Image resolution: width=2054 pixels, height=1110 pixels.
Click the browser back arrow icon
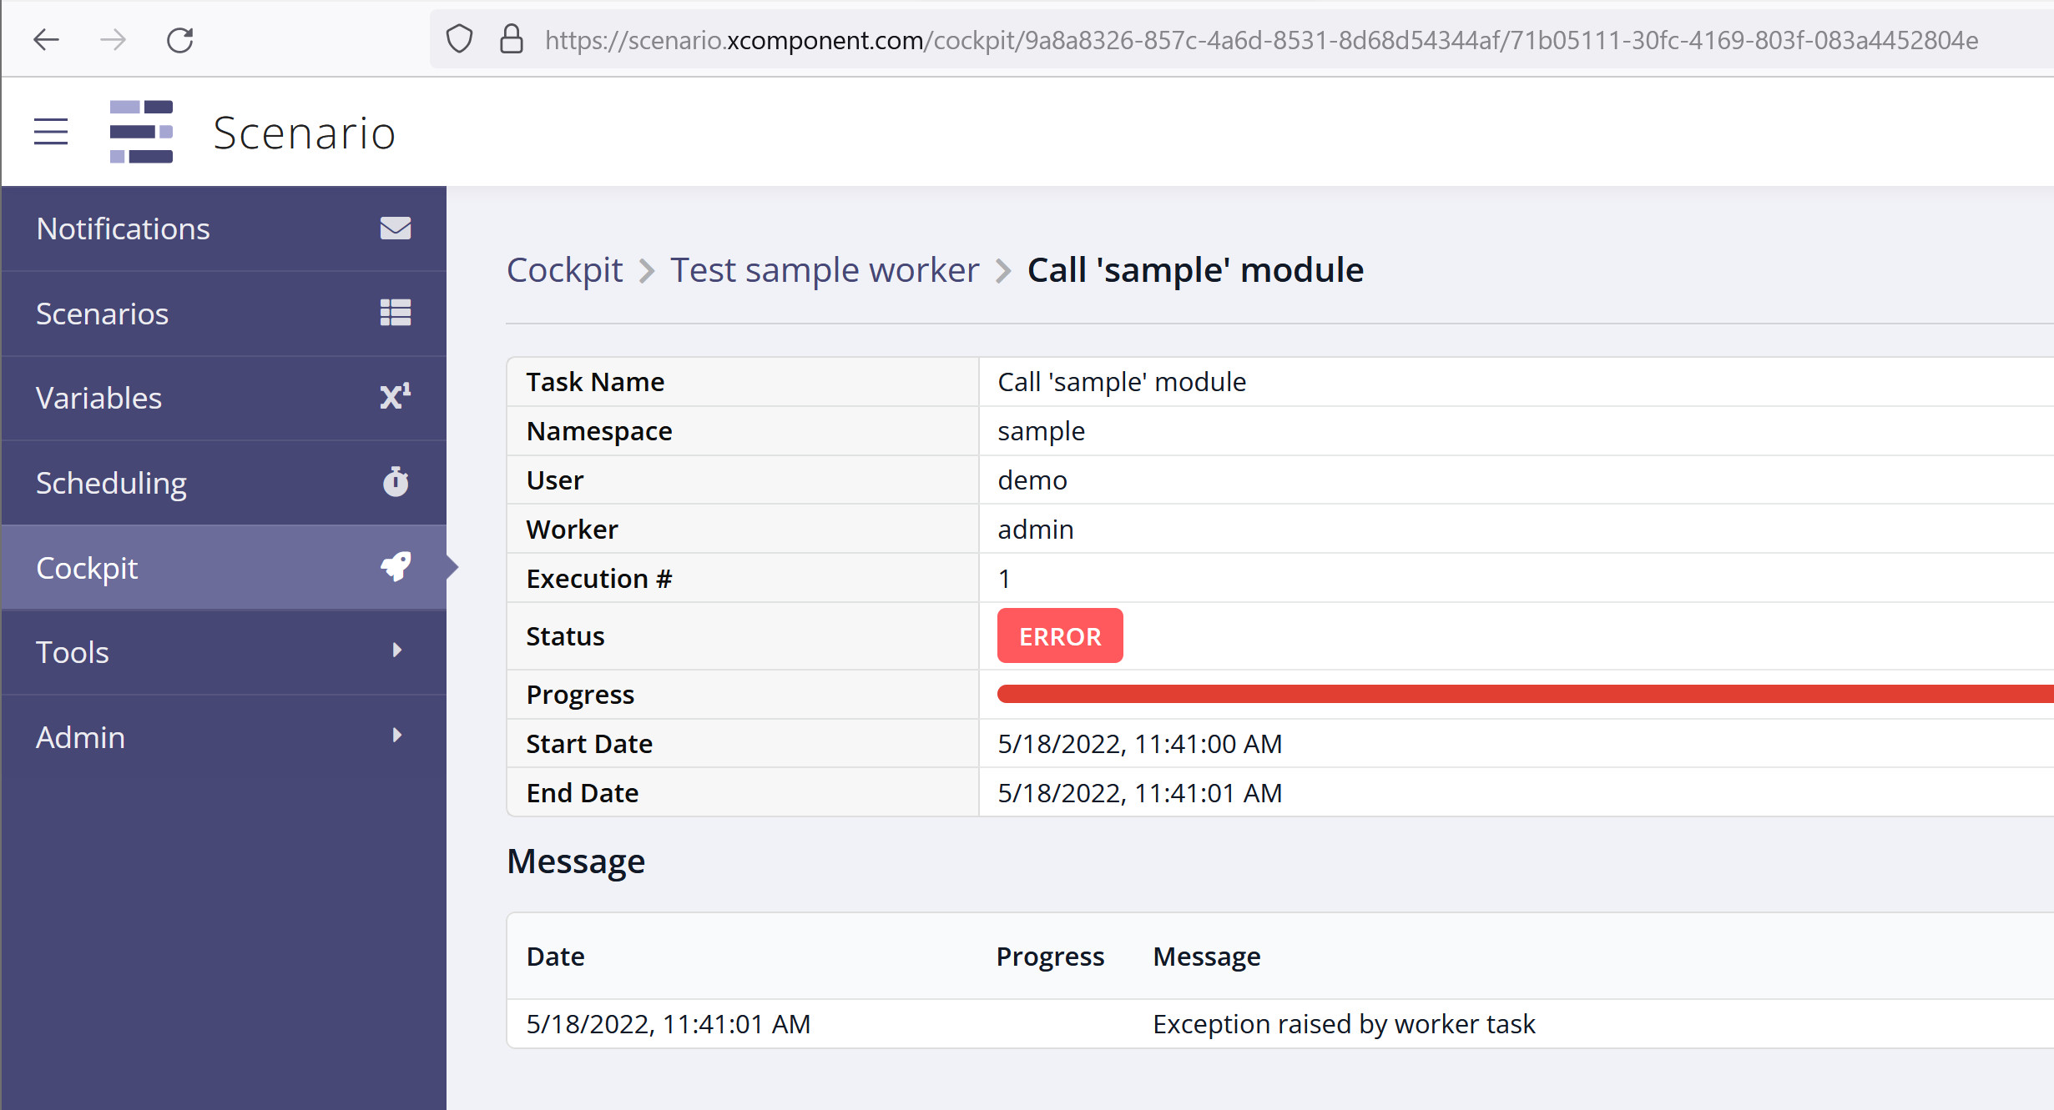point(45,40)
